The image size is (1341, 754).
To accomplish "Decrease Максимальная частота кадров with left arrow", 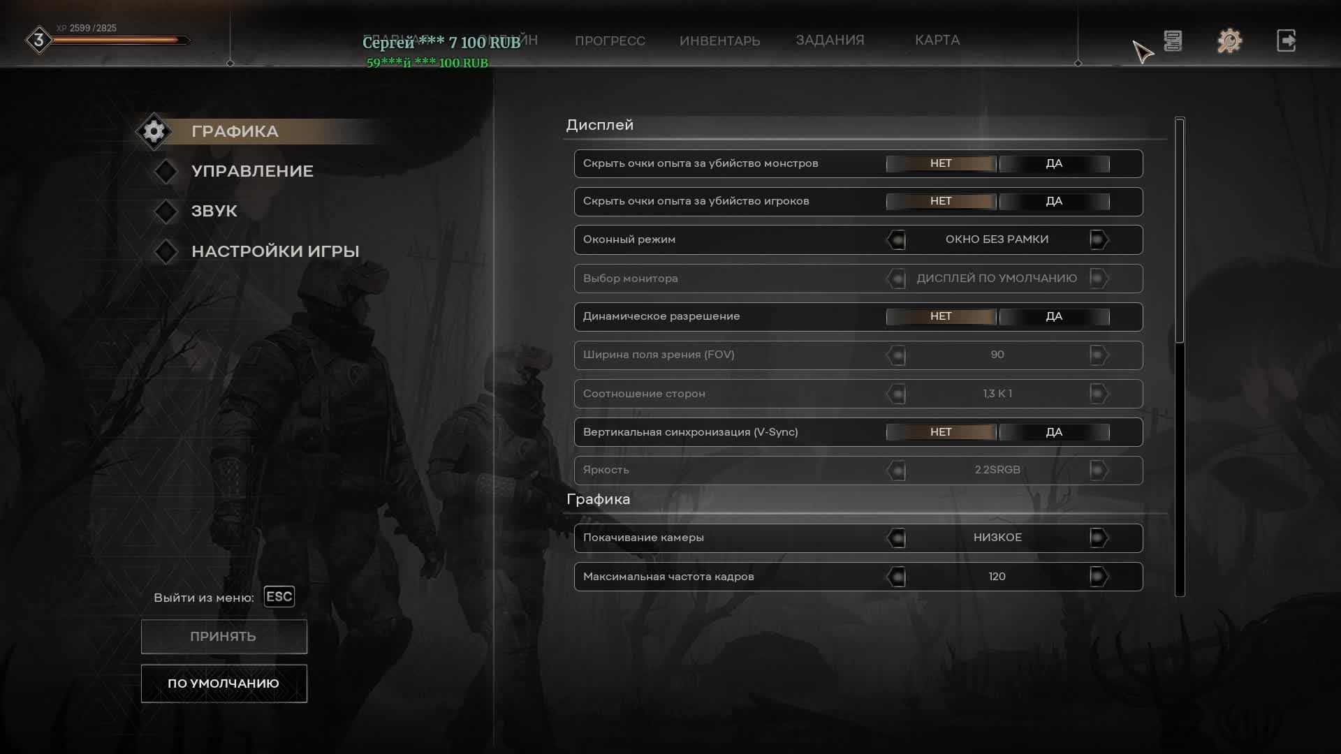I will [x=896, y=577].
